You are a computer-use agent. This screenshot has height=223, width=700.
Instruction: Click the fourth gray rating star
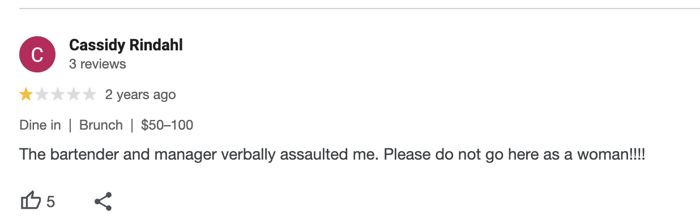[74, 95]
